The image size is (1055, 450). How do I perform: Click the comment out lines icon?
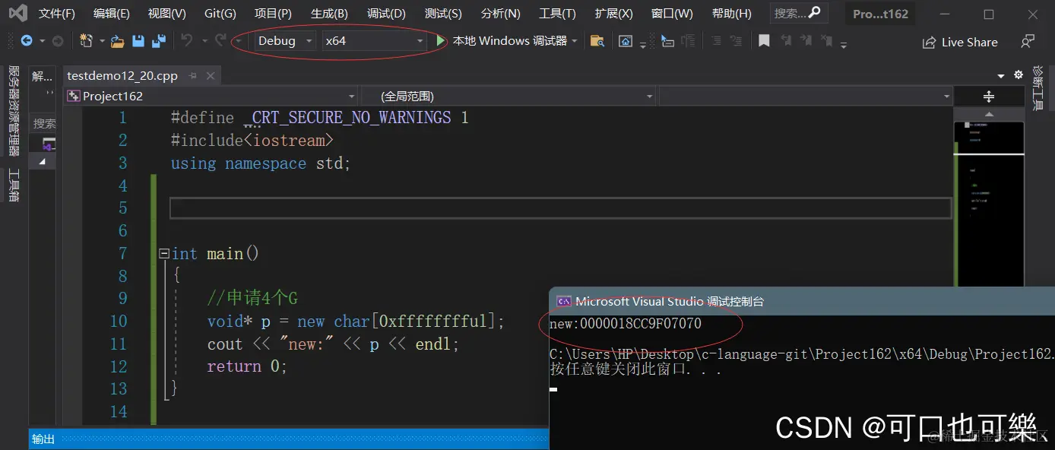point(716,41)
